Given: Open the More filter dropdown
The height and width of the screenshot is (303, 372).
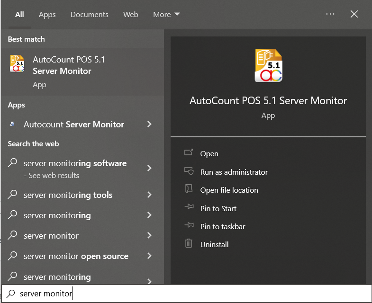Looking at the screenshot, I should pos(166,15).
